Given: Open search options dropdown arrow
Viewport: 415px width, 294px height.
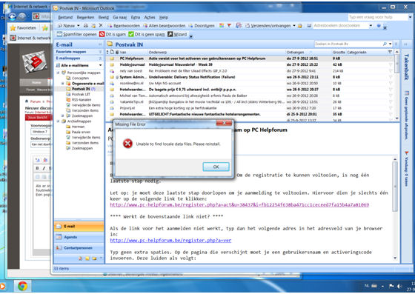Looking at the screenshot, I should [390, 44].
